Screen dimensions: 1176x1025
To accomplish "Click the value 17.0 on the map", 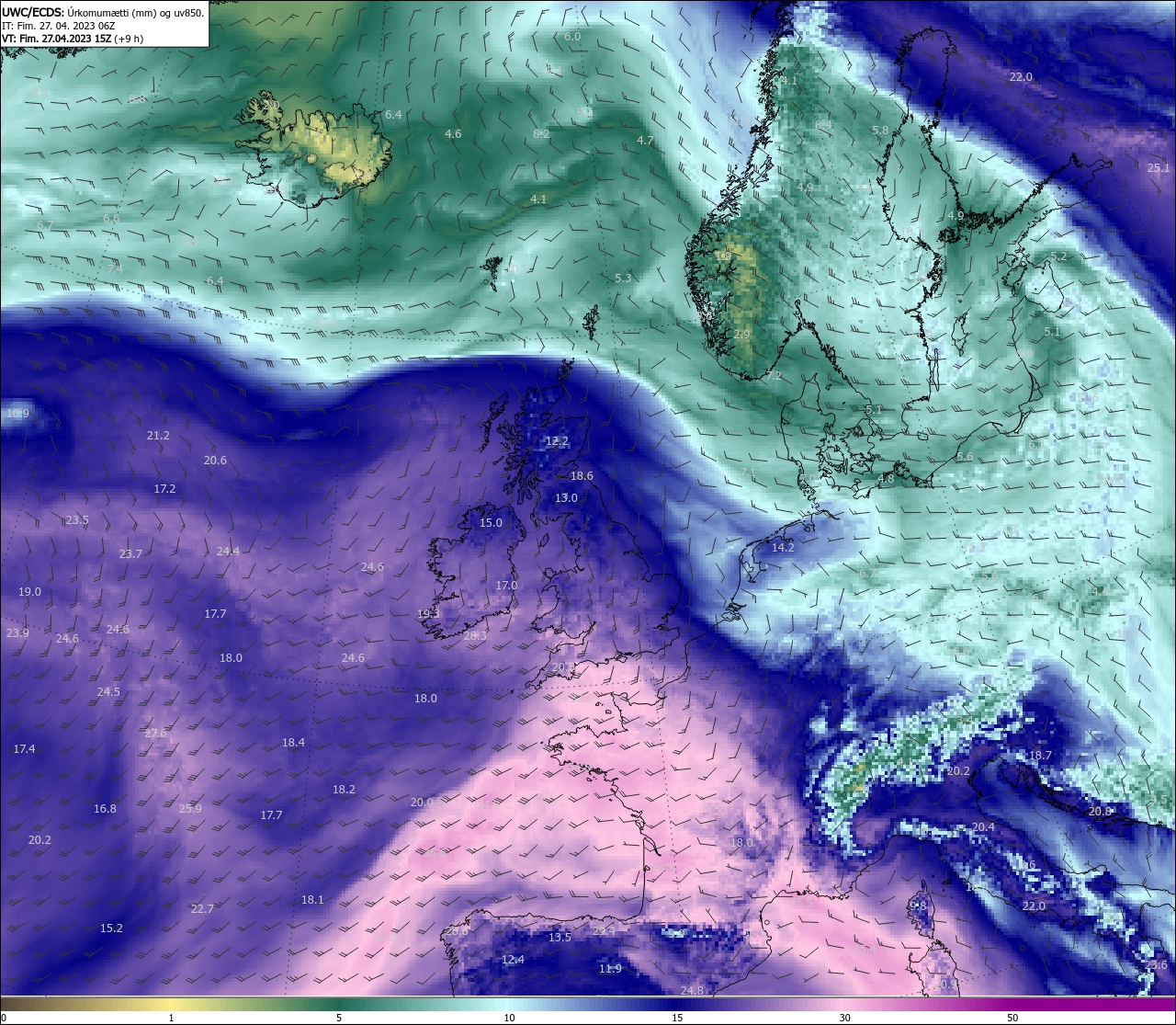I will [x=506, y=586].
